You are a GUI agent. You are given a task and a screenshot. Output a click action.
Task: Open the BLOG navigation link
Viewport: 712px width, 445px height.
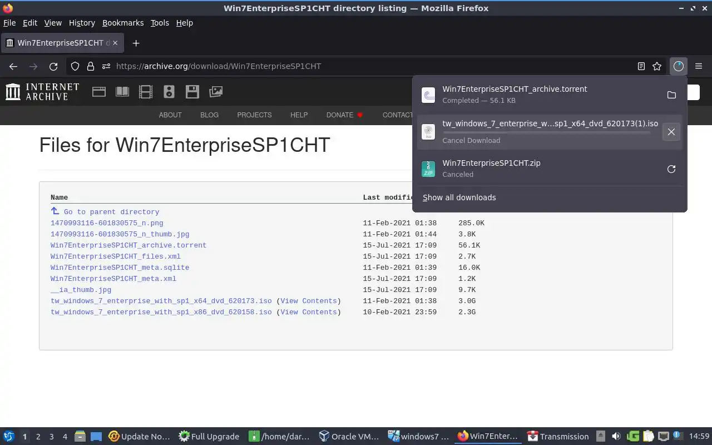click(209, 115)
